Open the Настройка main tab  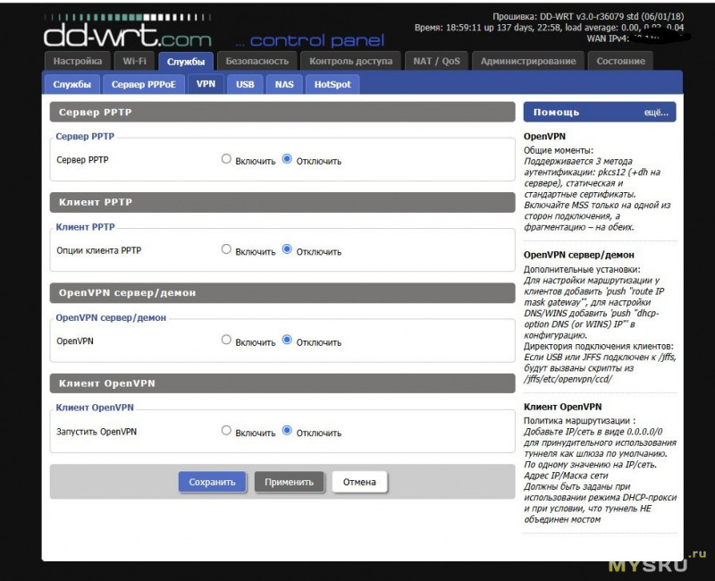pos(78,61)
